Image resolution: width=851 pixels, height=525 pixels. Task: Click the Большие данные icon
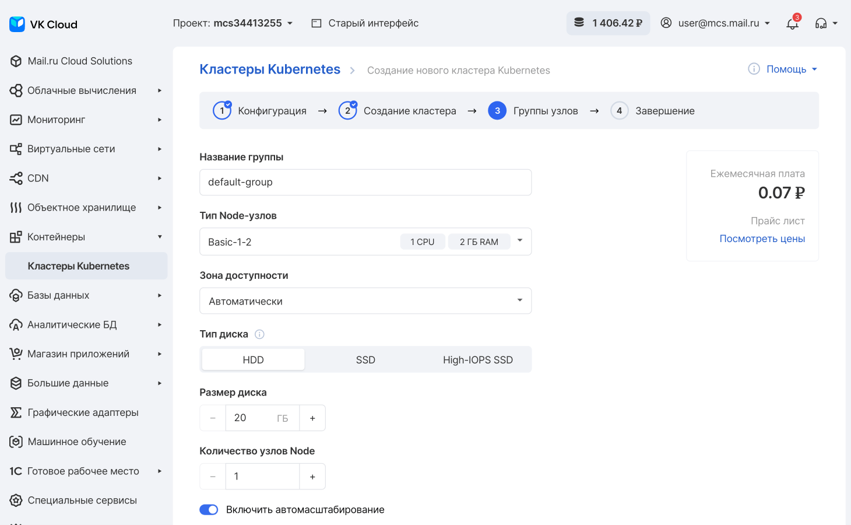pyautogui.click(x=16, y=383)
